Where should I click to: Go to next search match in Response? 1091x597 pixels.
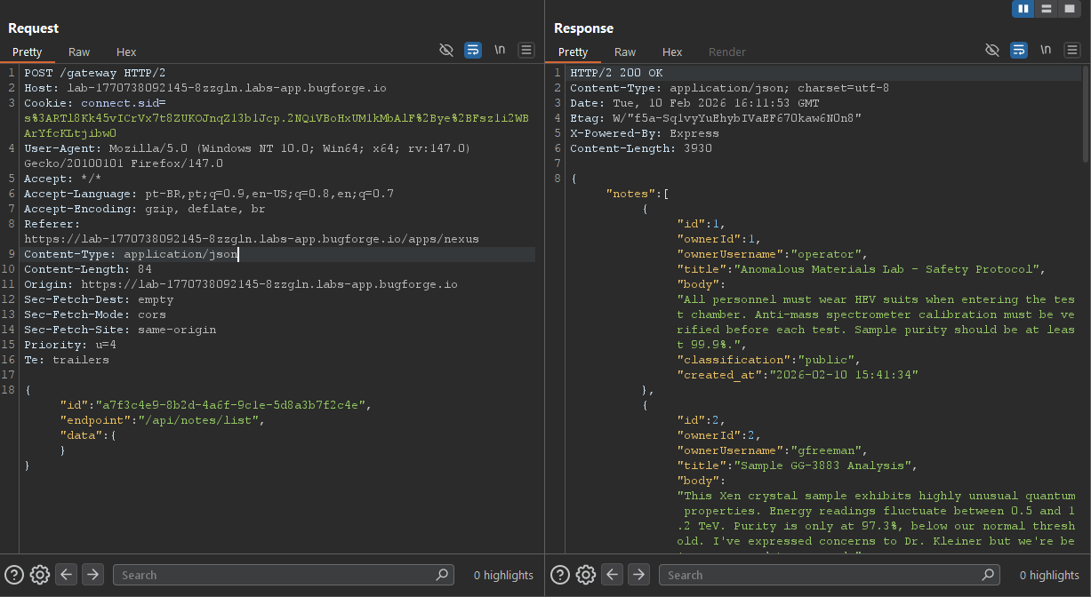[638, 575]
